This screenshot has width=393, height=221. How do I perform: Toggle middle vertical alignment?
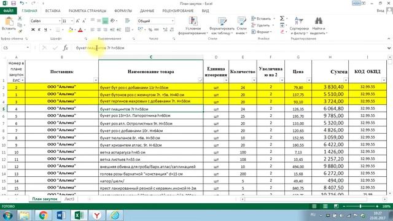click(x=99, y=21)
